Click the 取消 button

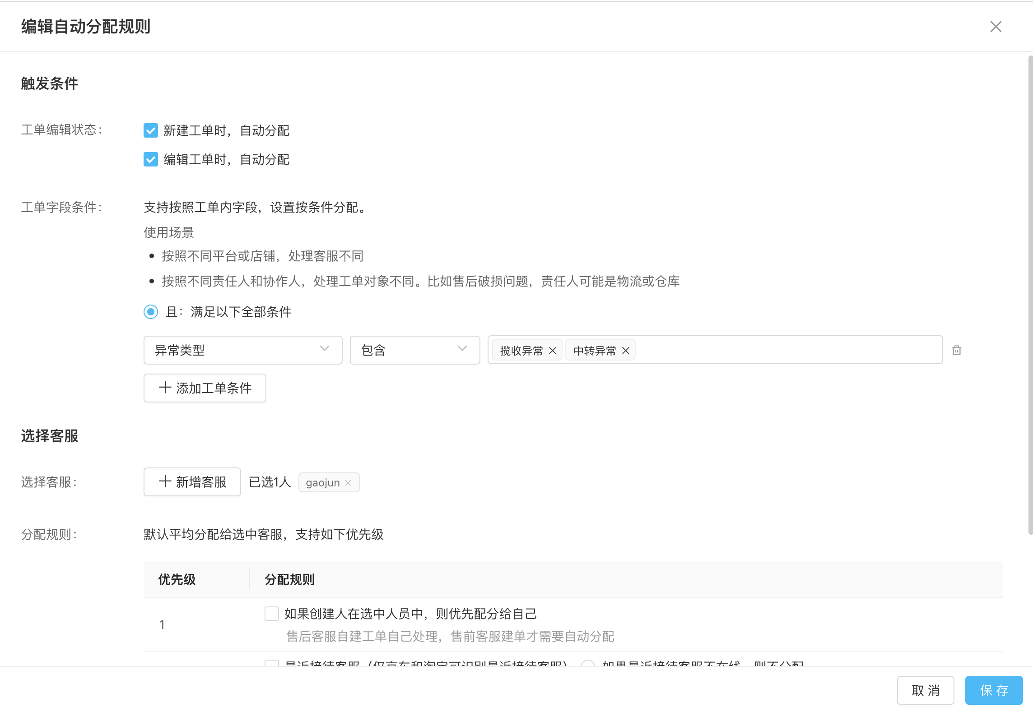926,690
